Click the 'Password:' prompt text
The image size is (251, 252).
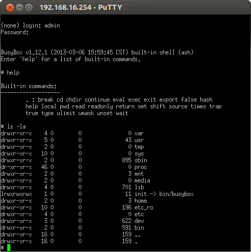point(15,32)
